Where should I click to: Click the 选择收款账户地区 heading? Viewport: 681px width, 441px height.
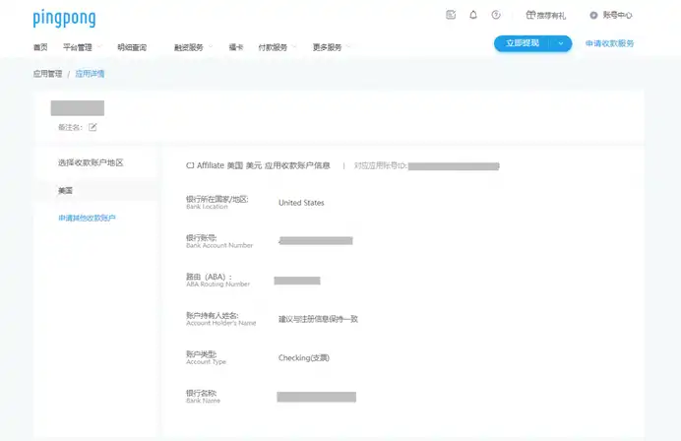coord(91,163)
